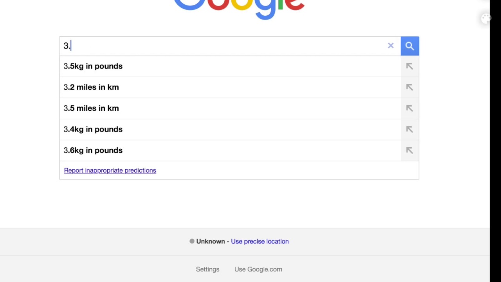Click the Google logo
The width and height of the screenshot is (501, 282).
pos(239,9)
